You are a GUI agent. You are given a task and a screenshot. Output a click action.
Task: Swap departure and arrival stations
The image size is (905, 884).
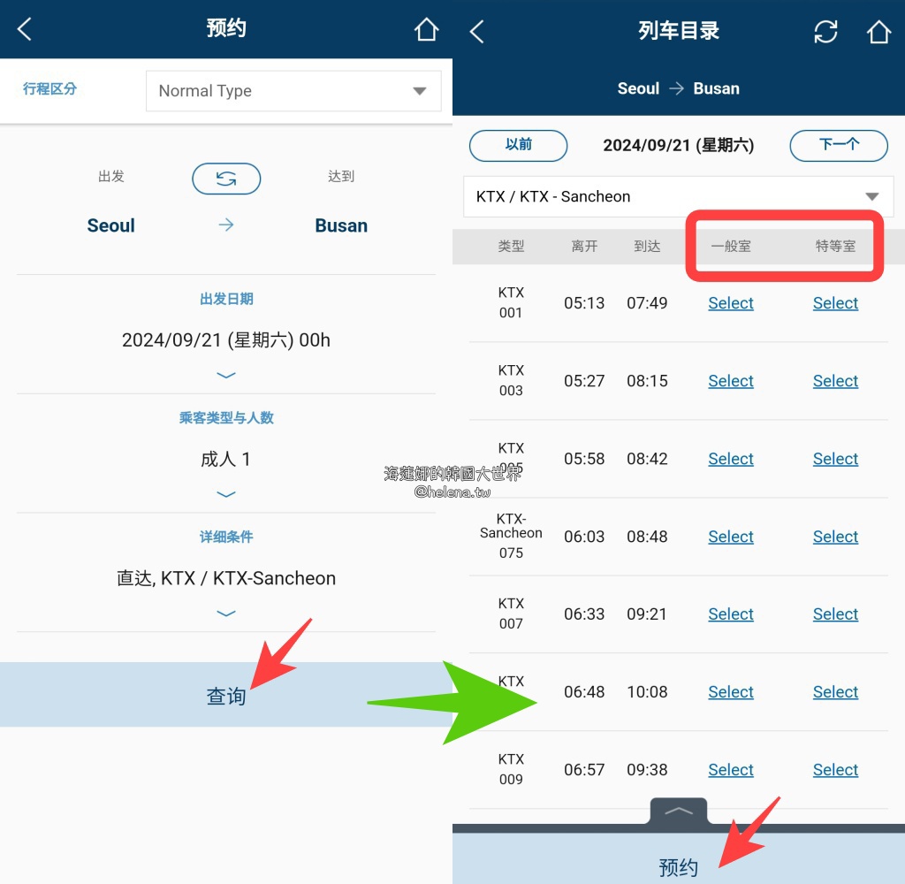(226, 179)
